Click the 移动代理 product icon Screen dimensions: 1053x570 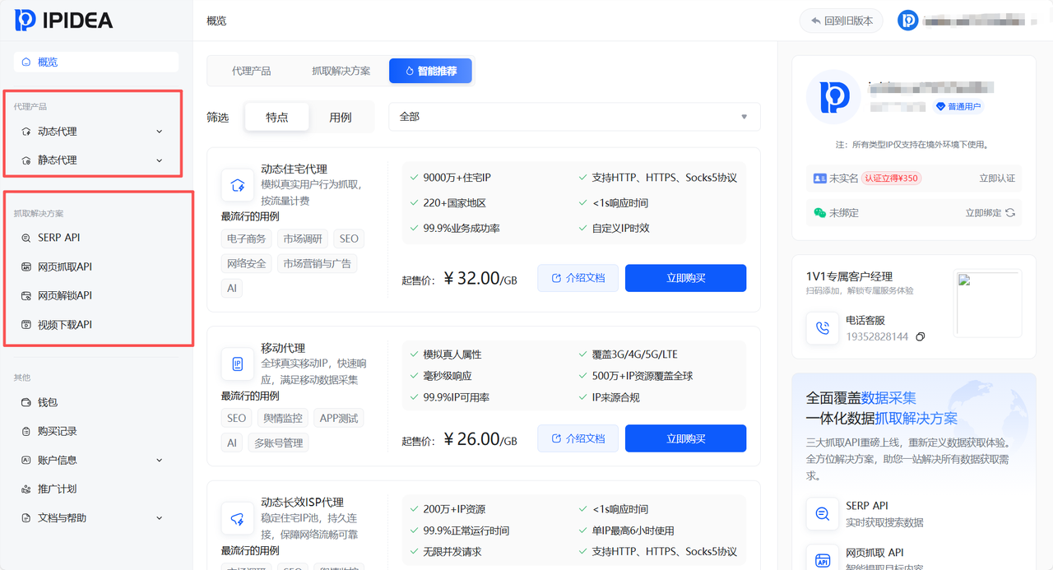238,364
